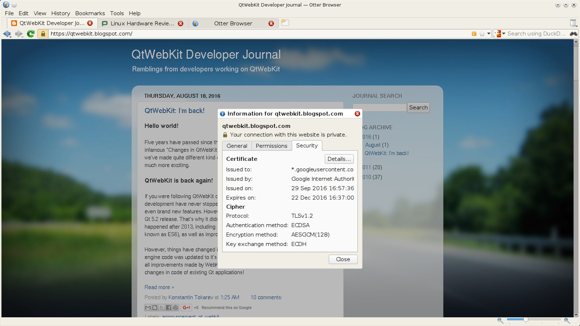Expand the address bar history dropdown arrow
This screenshot has width=580, height=326.
(x=489, y=34)
